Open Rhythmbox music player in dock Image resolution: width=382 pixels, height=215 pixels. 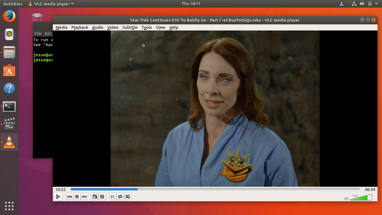click(x=9, y=34)
